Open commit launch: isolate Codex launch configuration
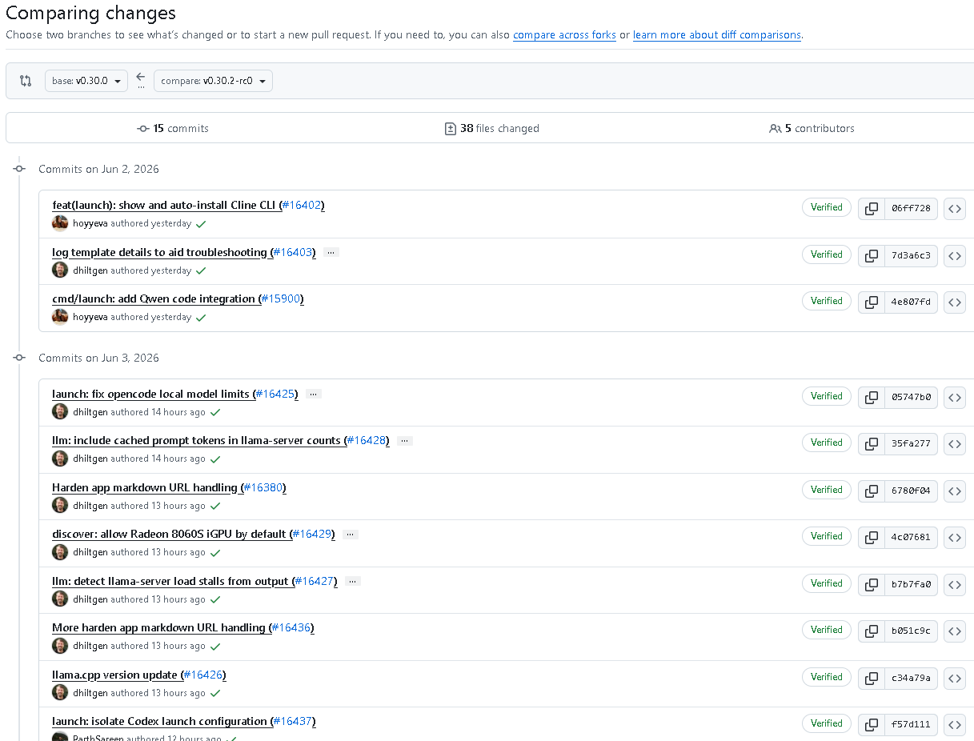Viewport: 974px width, 741px height. point(159,721)
